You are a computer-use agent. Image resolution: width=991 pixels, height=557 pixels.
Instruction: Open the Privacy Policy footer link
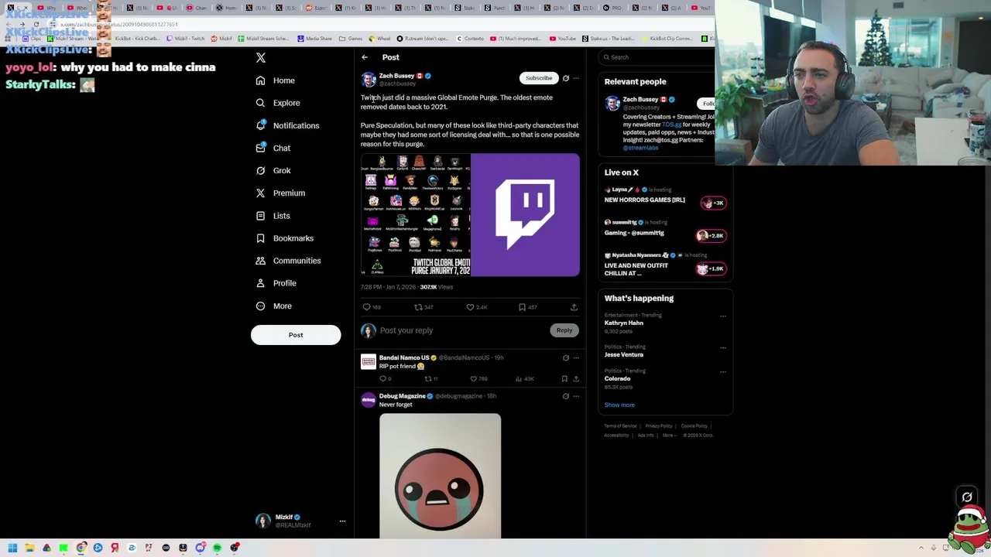pos(659,426)
